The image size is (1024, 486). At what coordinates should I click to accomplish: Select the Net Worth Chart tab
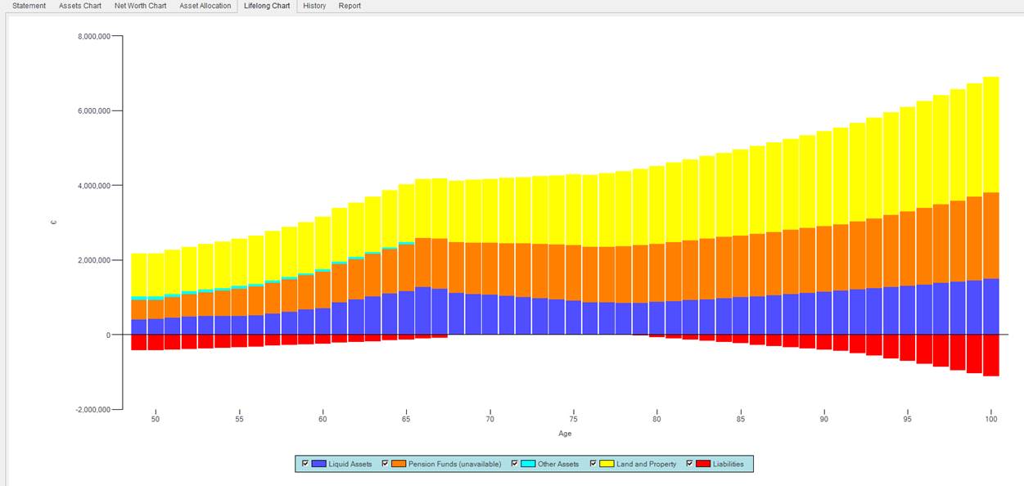(140, 6)
